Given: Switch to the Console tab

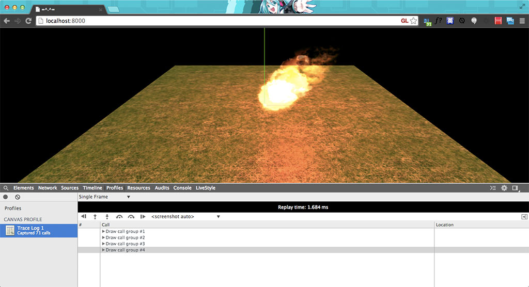Looking at the screenshot, I should (x=182, y=188).
